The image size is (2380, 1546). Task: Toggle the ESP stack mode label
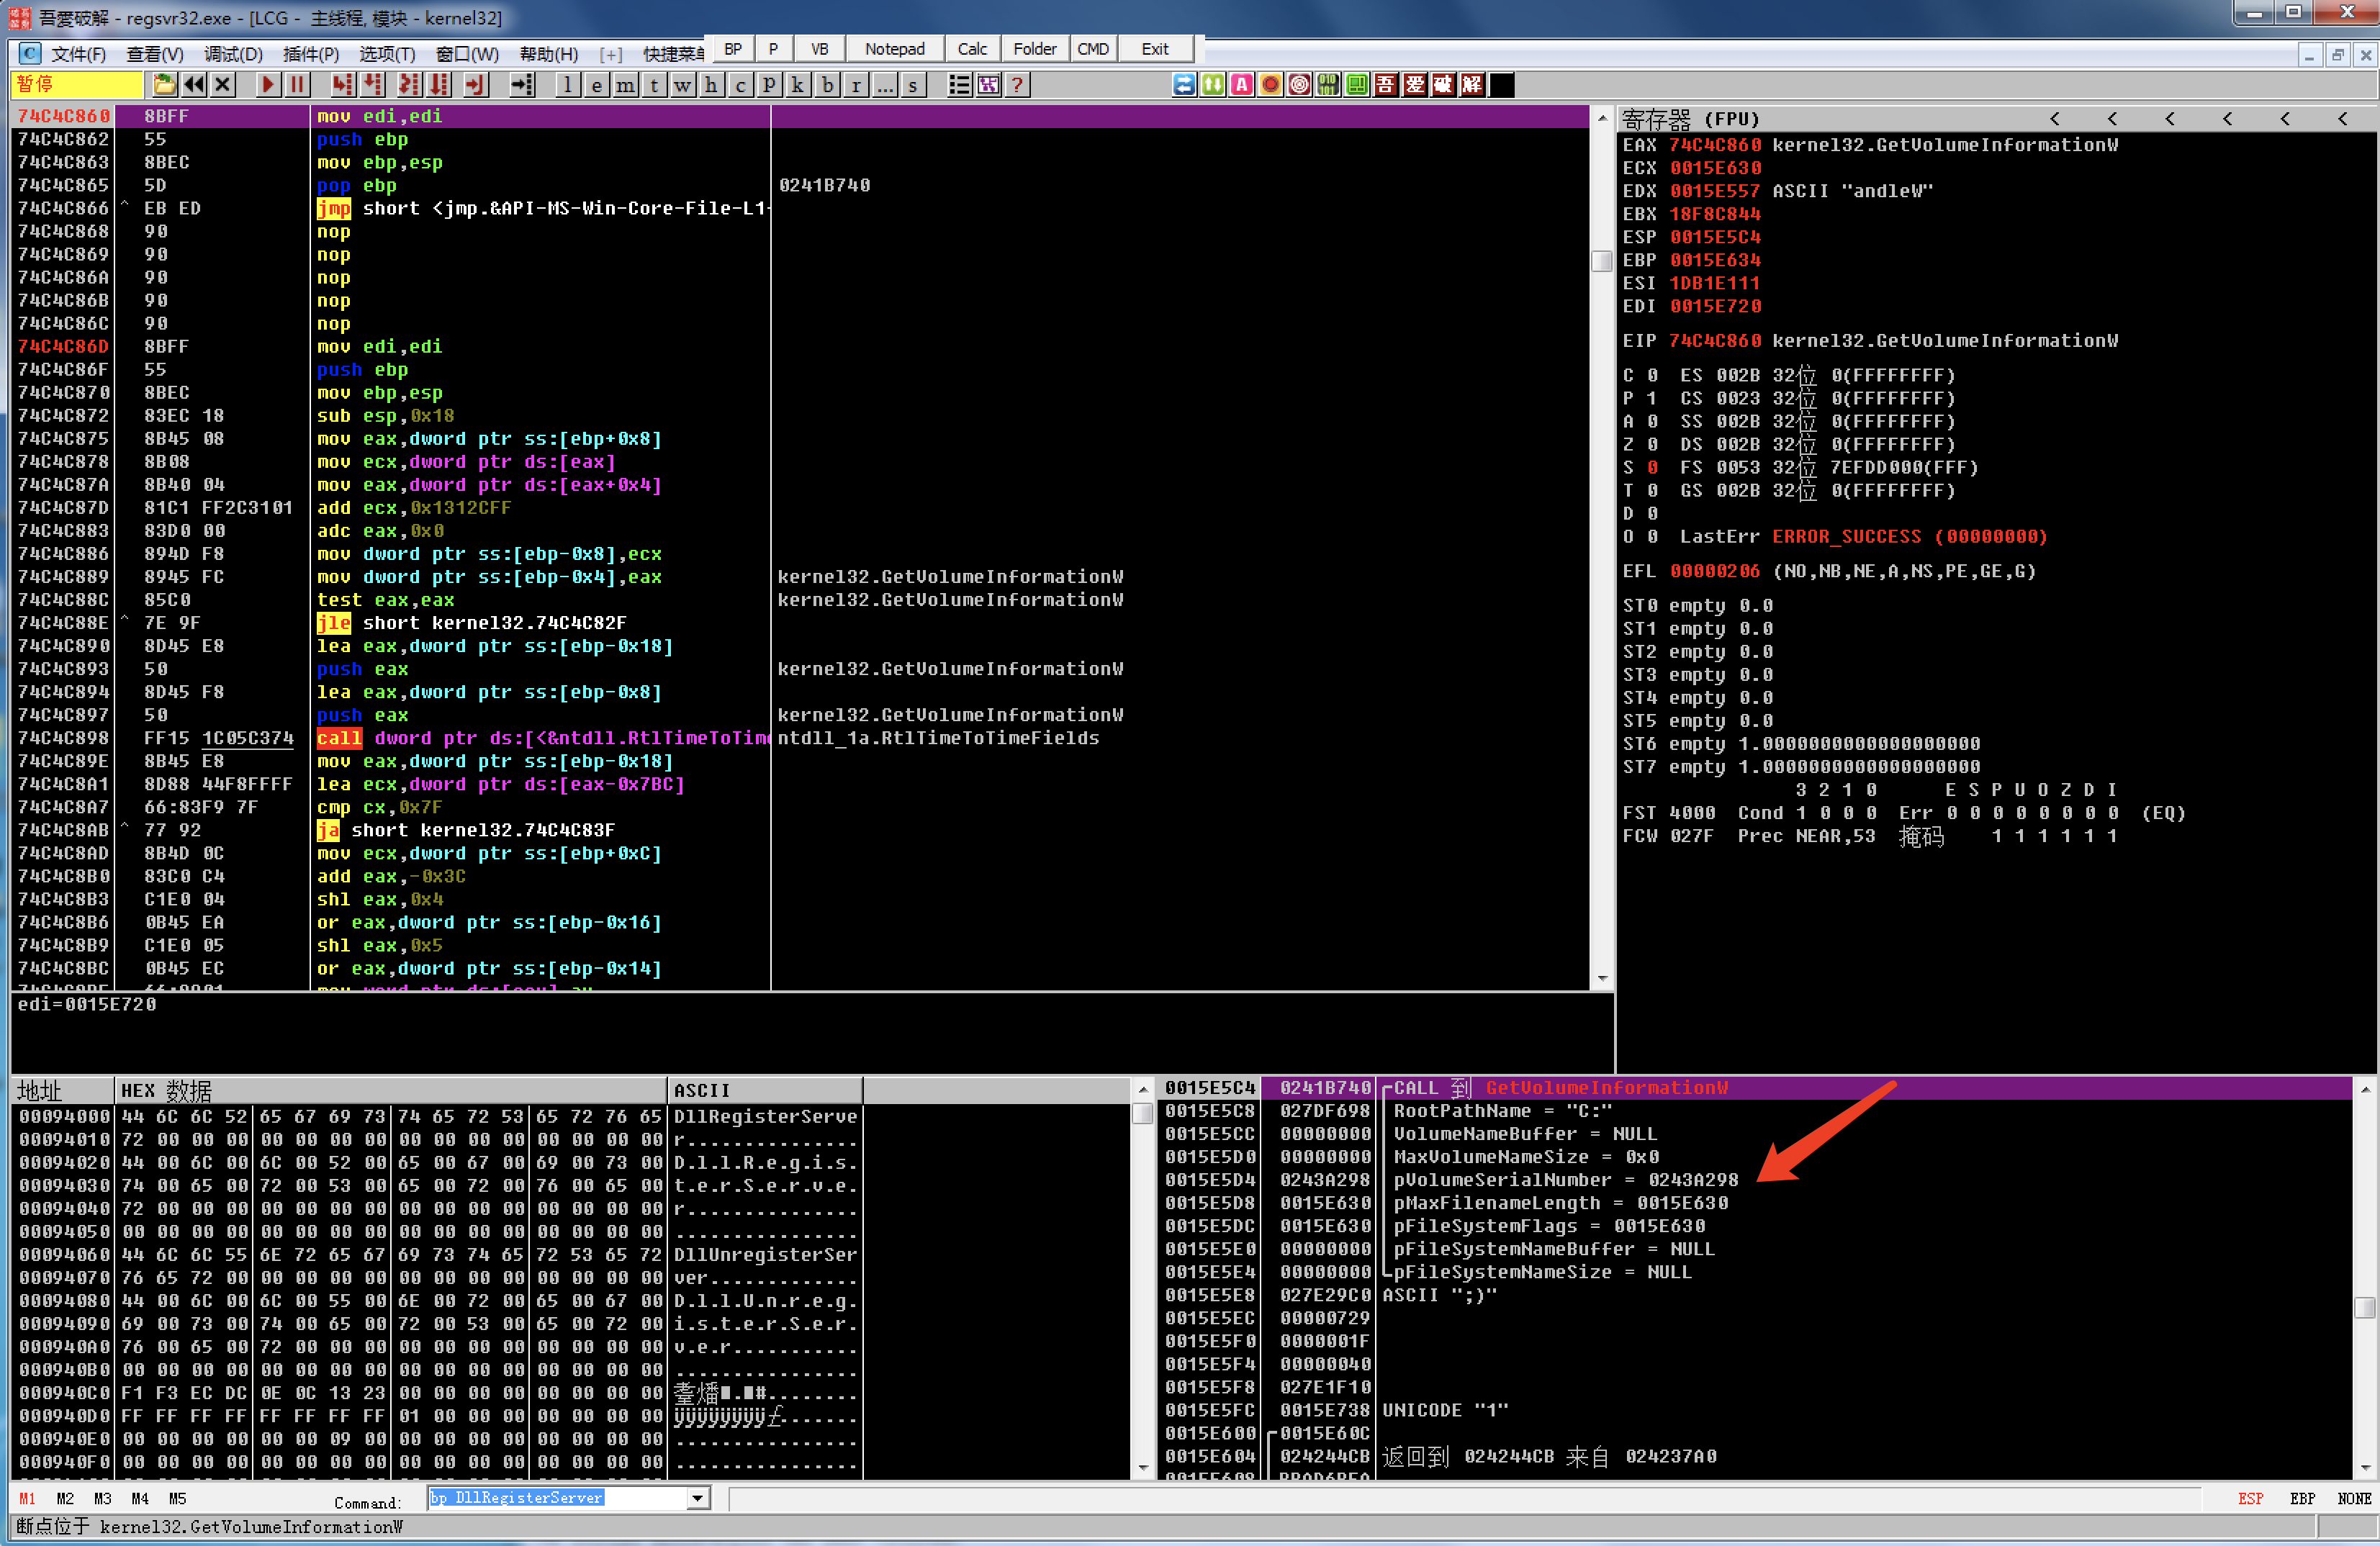pos(2250,1498)
